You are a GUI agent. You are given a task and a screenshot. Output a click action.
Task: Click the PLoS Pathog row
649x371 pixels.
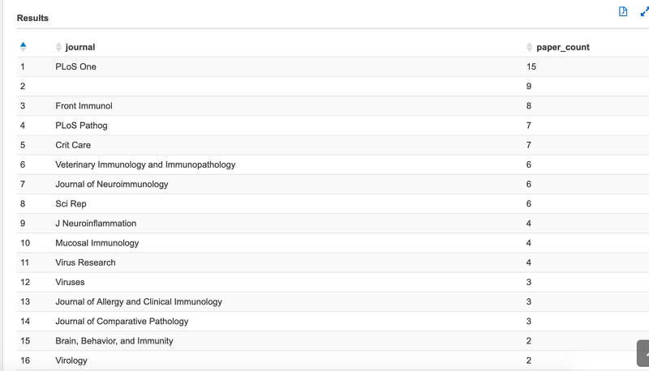333,126
